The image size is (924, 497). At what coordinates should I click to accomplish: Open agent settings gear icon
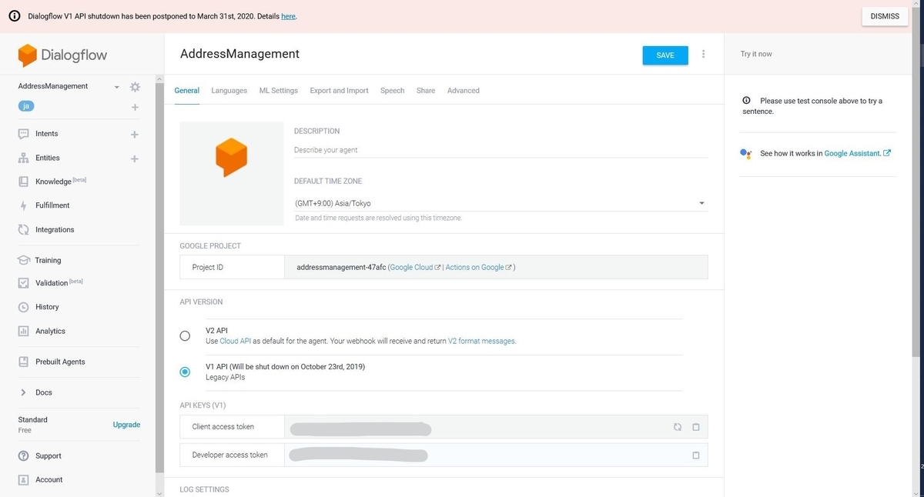(135, 86)
